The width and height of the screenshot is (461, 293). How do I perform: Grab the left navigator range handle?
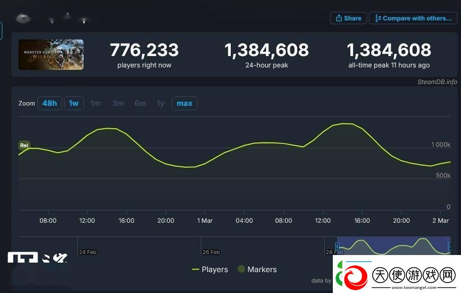337,246
